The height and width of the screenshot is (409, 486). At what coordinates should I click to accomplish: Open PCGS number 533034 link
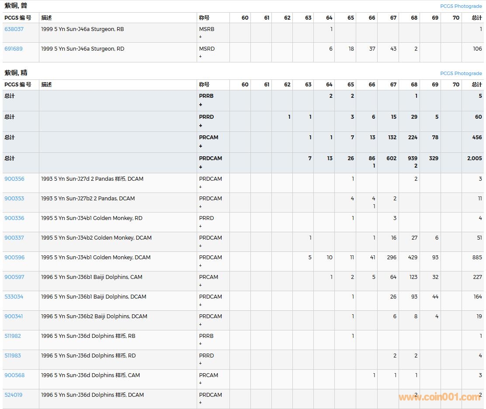14,297
